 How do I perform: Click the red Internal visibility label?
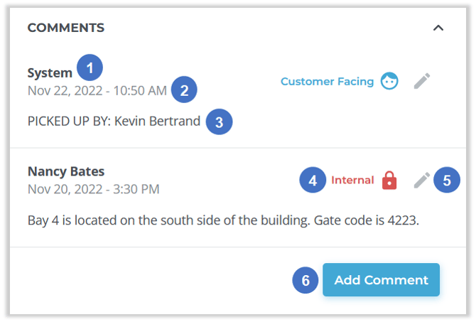(x=352, y=181)
